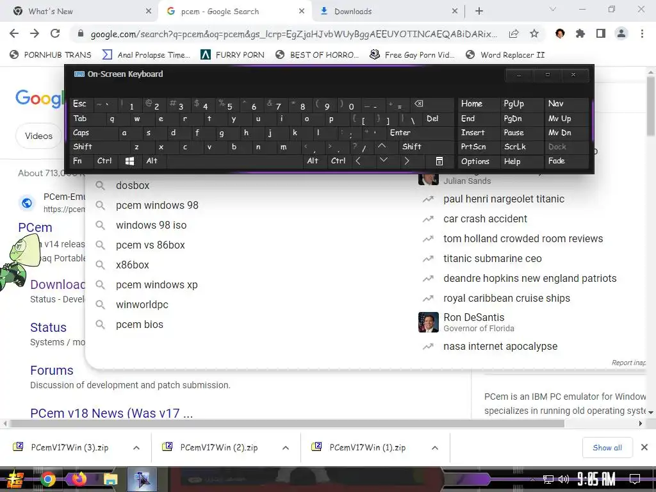Click Show all downloads button
This screenshot has height=492, width=656.
[607, 448]
